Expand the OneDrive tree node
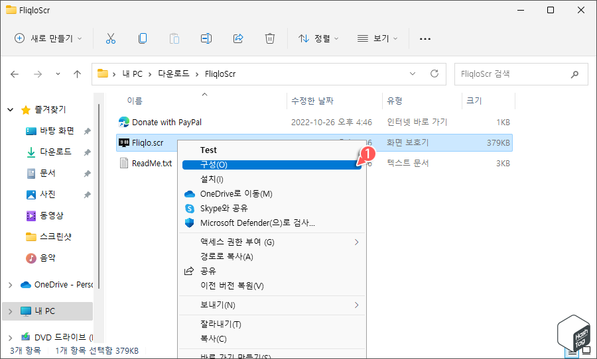The image size is (597, 359). point(10,285)
